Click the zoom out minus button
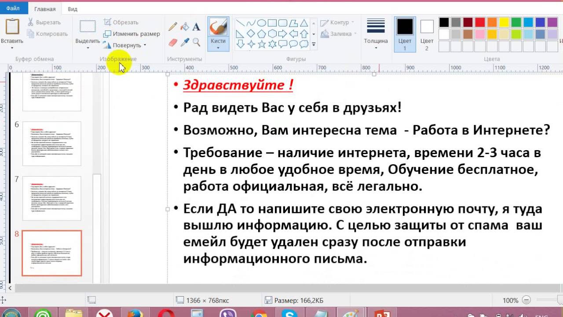 pyautogui.click(x=526, y=300)
